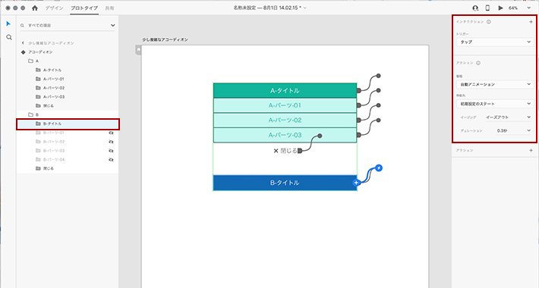Click 閉じる text on canvas
The image size is (539, 288).
coord(288,151)
